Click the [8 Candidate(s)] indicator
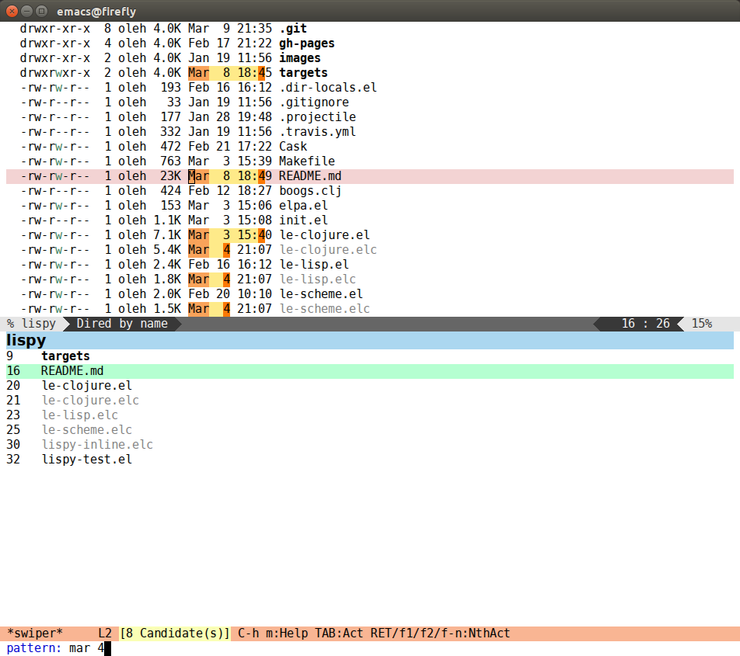Viewport: 740px width, 656px height. point(175,633)
